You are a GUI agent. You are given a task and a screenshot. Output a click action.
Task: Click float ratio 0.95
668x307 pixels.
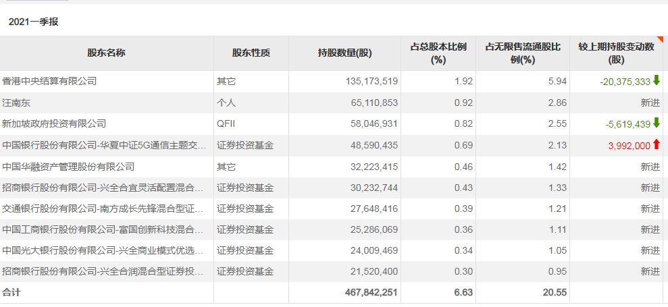(558, 271)
